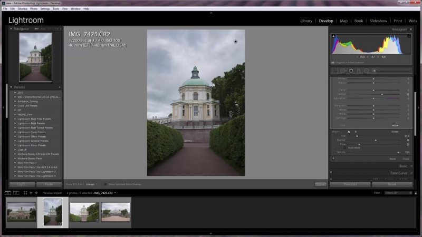
Task: Open second window display 2
Action: coord(16,193)
